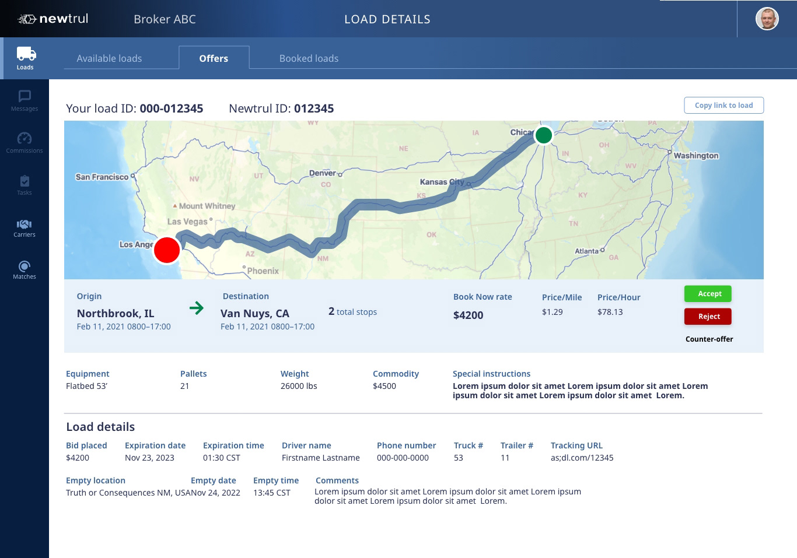Click the Phoenix label on the map
Screen dimensions: 797x558
coord(263,271)
